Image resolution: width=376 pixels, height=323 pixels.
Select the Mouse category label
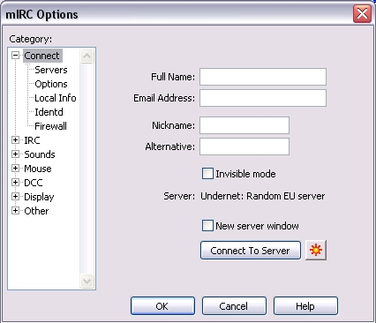[38, 169]
